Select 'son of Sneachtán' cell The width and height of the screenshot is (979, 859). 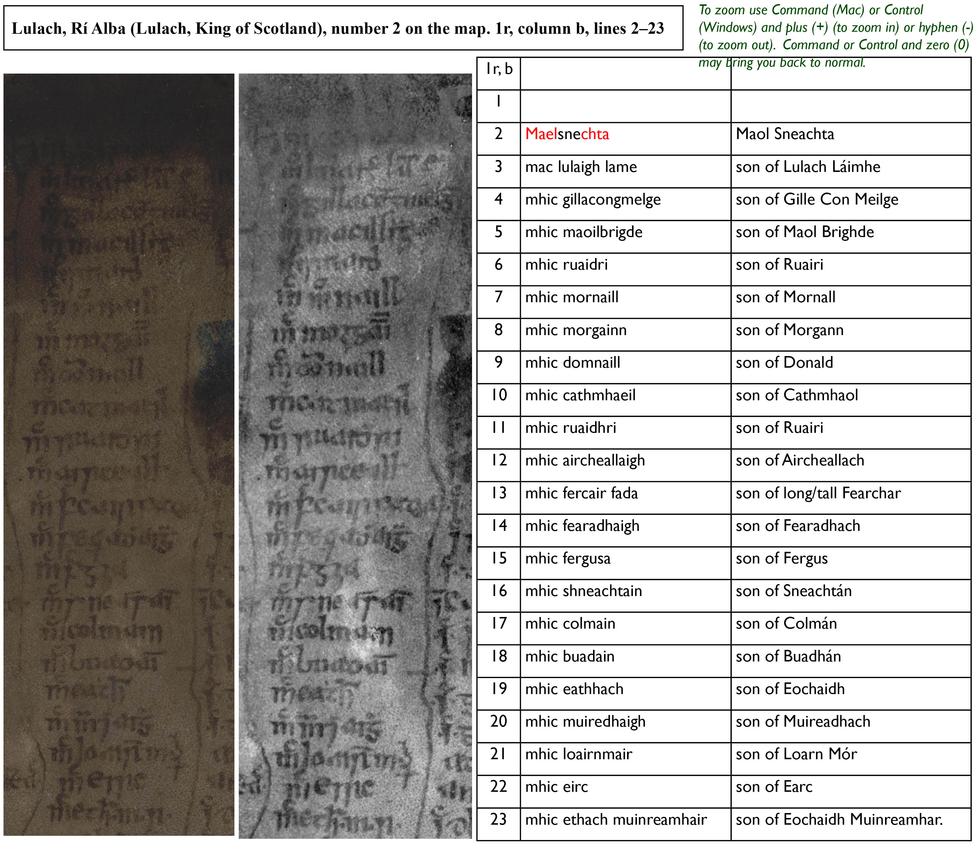click(851, 595)
